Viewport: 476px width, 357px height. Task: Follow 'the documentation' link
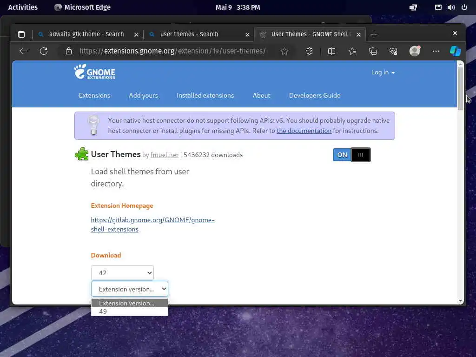(x=304, y=131)
